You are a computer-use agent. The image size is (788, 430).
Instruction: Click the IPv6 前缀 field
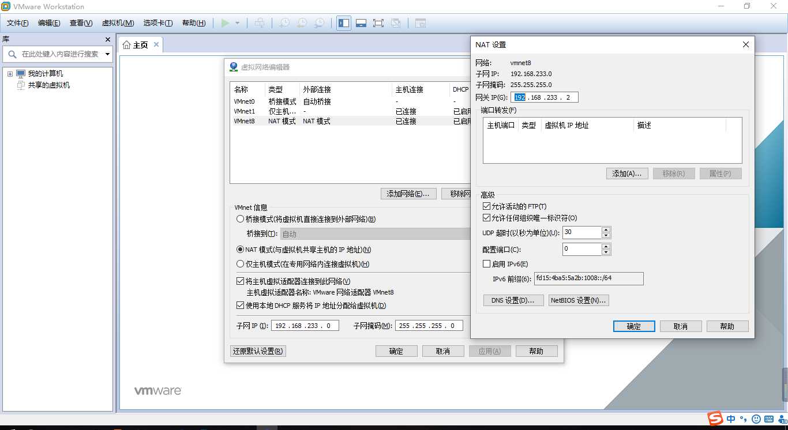[x=588, y=278]
